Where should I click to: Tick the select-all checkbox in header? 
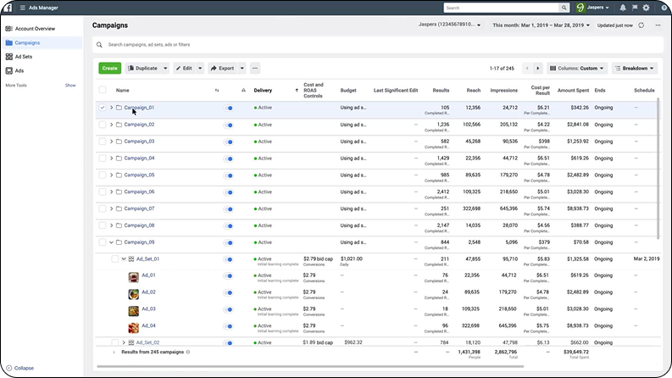click(103, 90)
